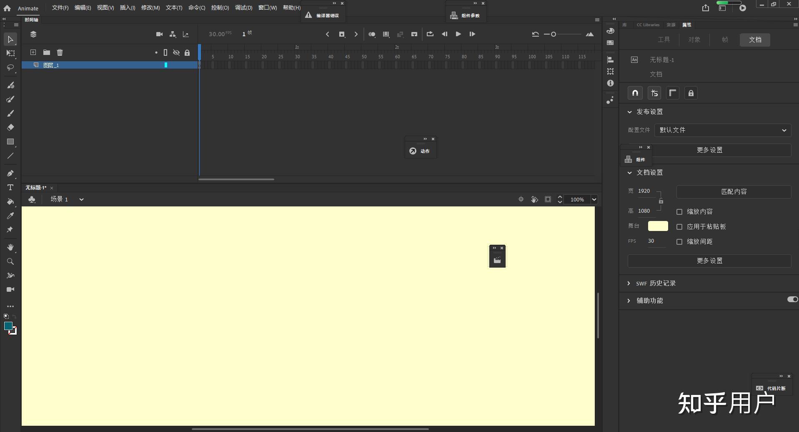Screen dimensions: 799x432
Task: Switch to 对象 properties tab
Action: click(x=694, y=40)
